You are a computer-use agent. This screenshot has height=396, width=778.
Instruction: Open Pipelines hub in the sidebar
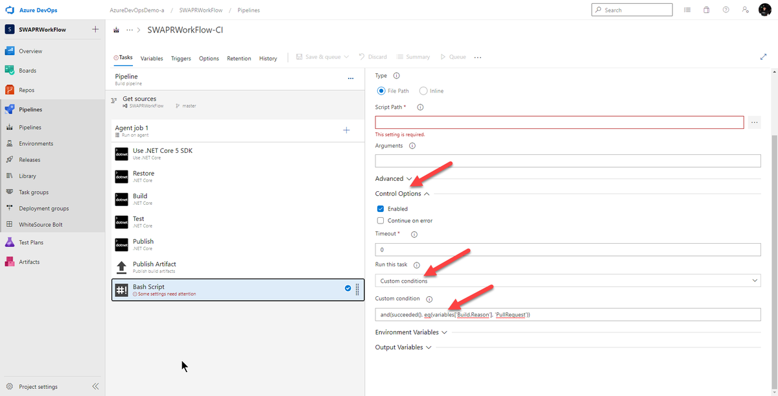[30, 110]
